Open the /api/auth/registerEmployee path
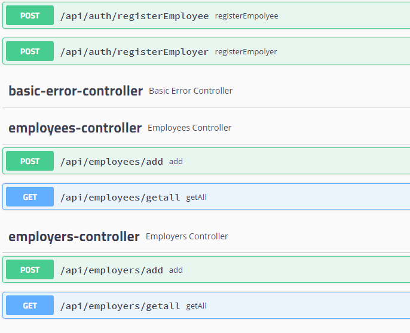This screenshot has width=410, height=333. 134,16
